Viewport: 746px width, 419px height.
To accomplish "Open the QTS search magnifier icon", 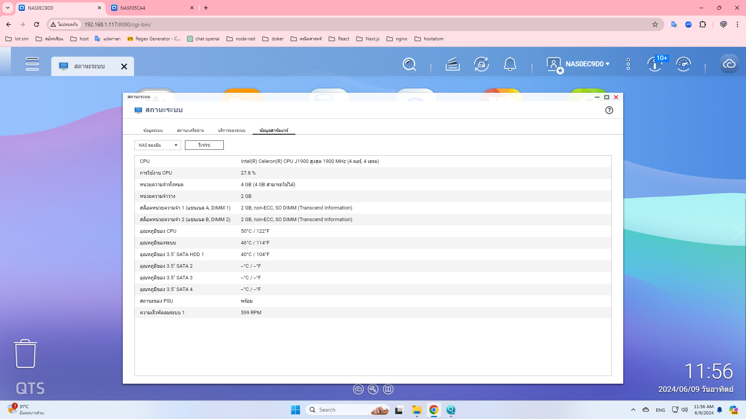I will click(409, 64).
